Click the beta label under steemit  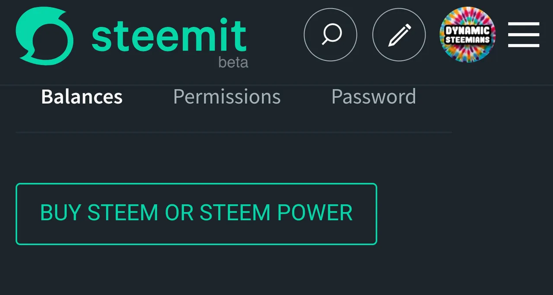233,63
